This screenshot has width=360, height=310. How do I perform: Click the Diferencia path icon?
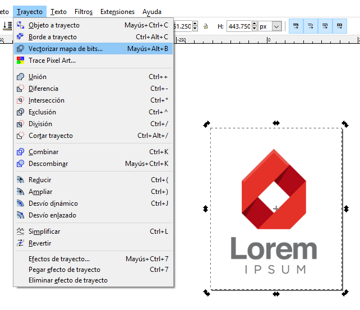click(21, 89)
